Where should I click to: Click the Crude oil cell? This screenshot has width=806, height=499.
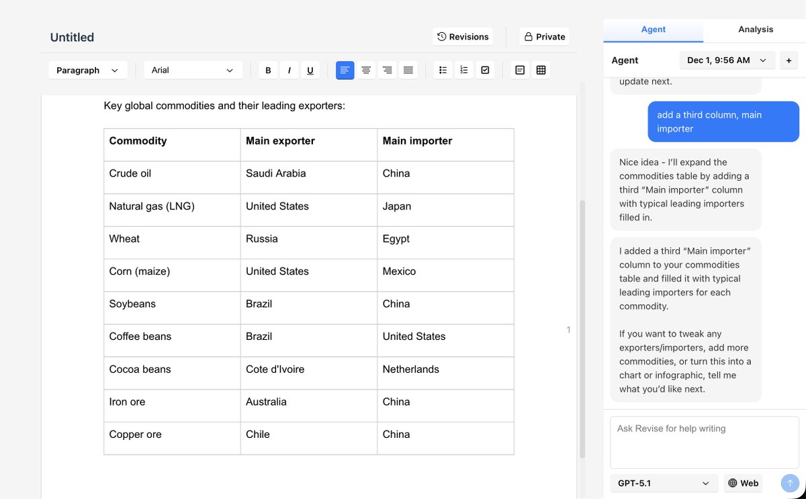pos(172,177)
